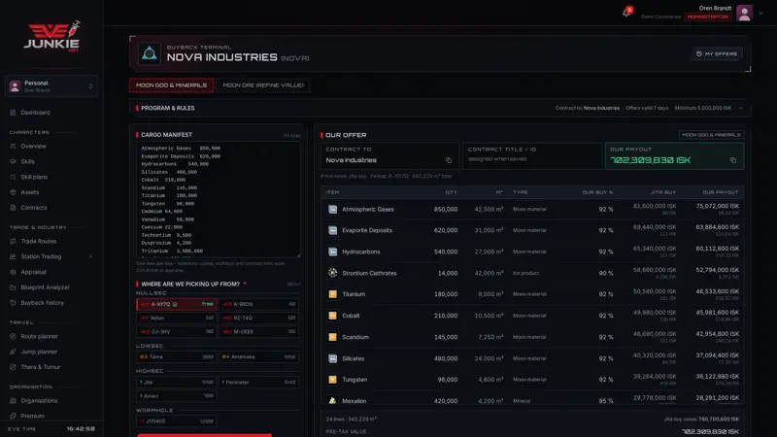Viewport: 777px width, 437px height.
Task: Click the Jita buy value total 760,700,600 ISK
Action: click(718, 420)
